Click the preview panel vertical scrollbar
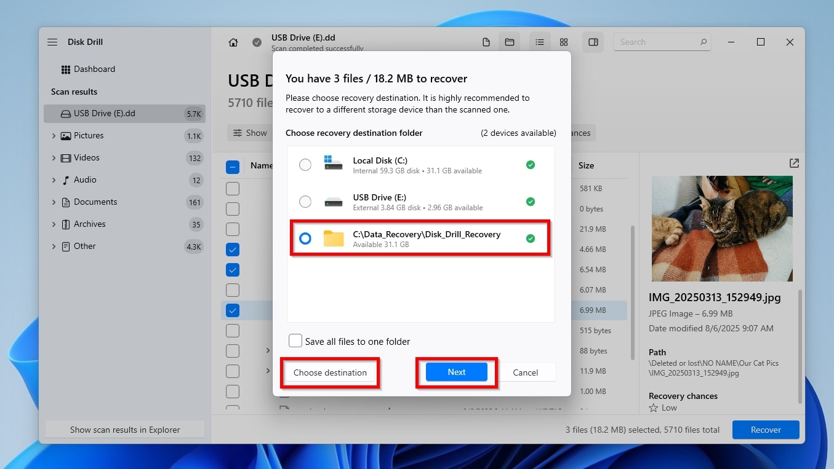The width and height of the screenshot is (834, 469). (x=801, y=347)
